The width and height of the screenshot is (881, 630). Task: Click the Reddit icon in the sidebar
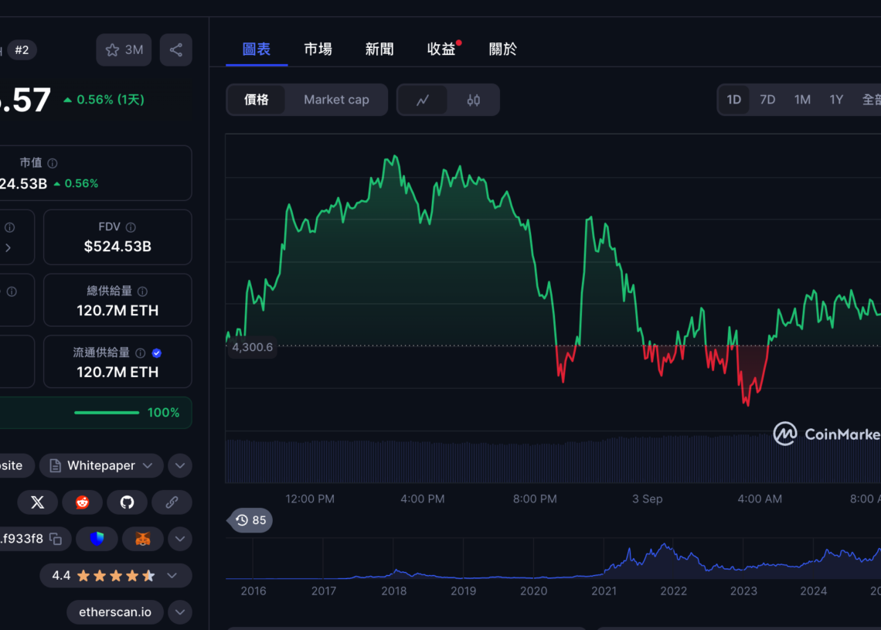pos(82,502)
